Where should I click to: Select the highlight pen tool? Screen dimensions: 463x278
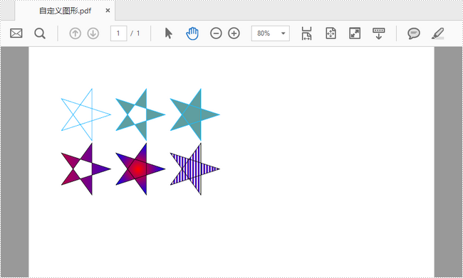pyautogui.click(x=438, y=33)
